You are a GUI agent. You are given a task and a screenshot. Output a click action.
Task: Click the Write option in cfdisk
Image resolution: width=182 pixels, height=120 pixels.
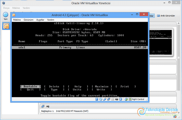[102, 90]
